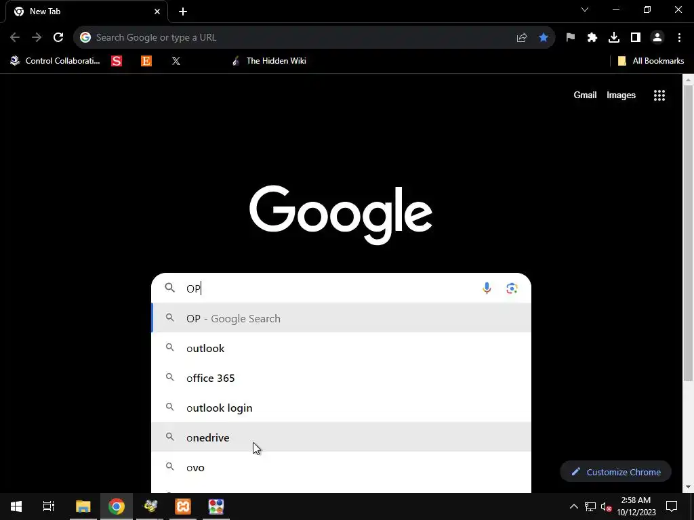Click the forward navigation arrow
Screen dimensions: 694x520
pos(37,38)
